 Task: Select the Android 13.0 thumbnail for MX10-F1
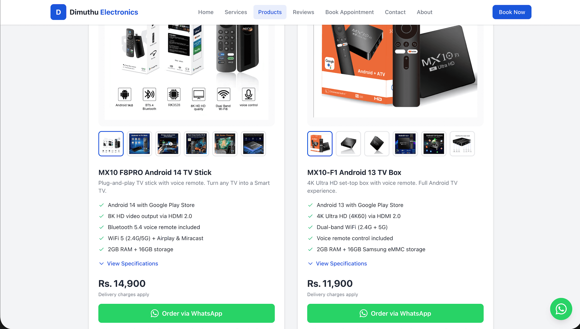click(x=405, y=144)
